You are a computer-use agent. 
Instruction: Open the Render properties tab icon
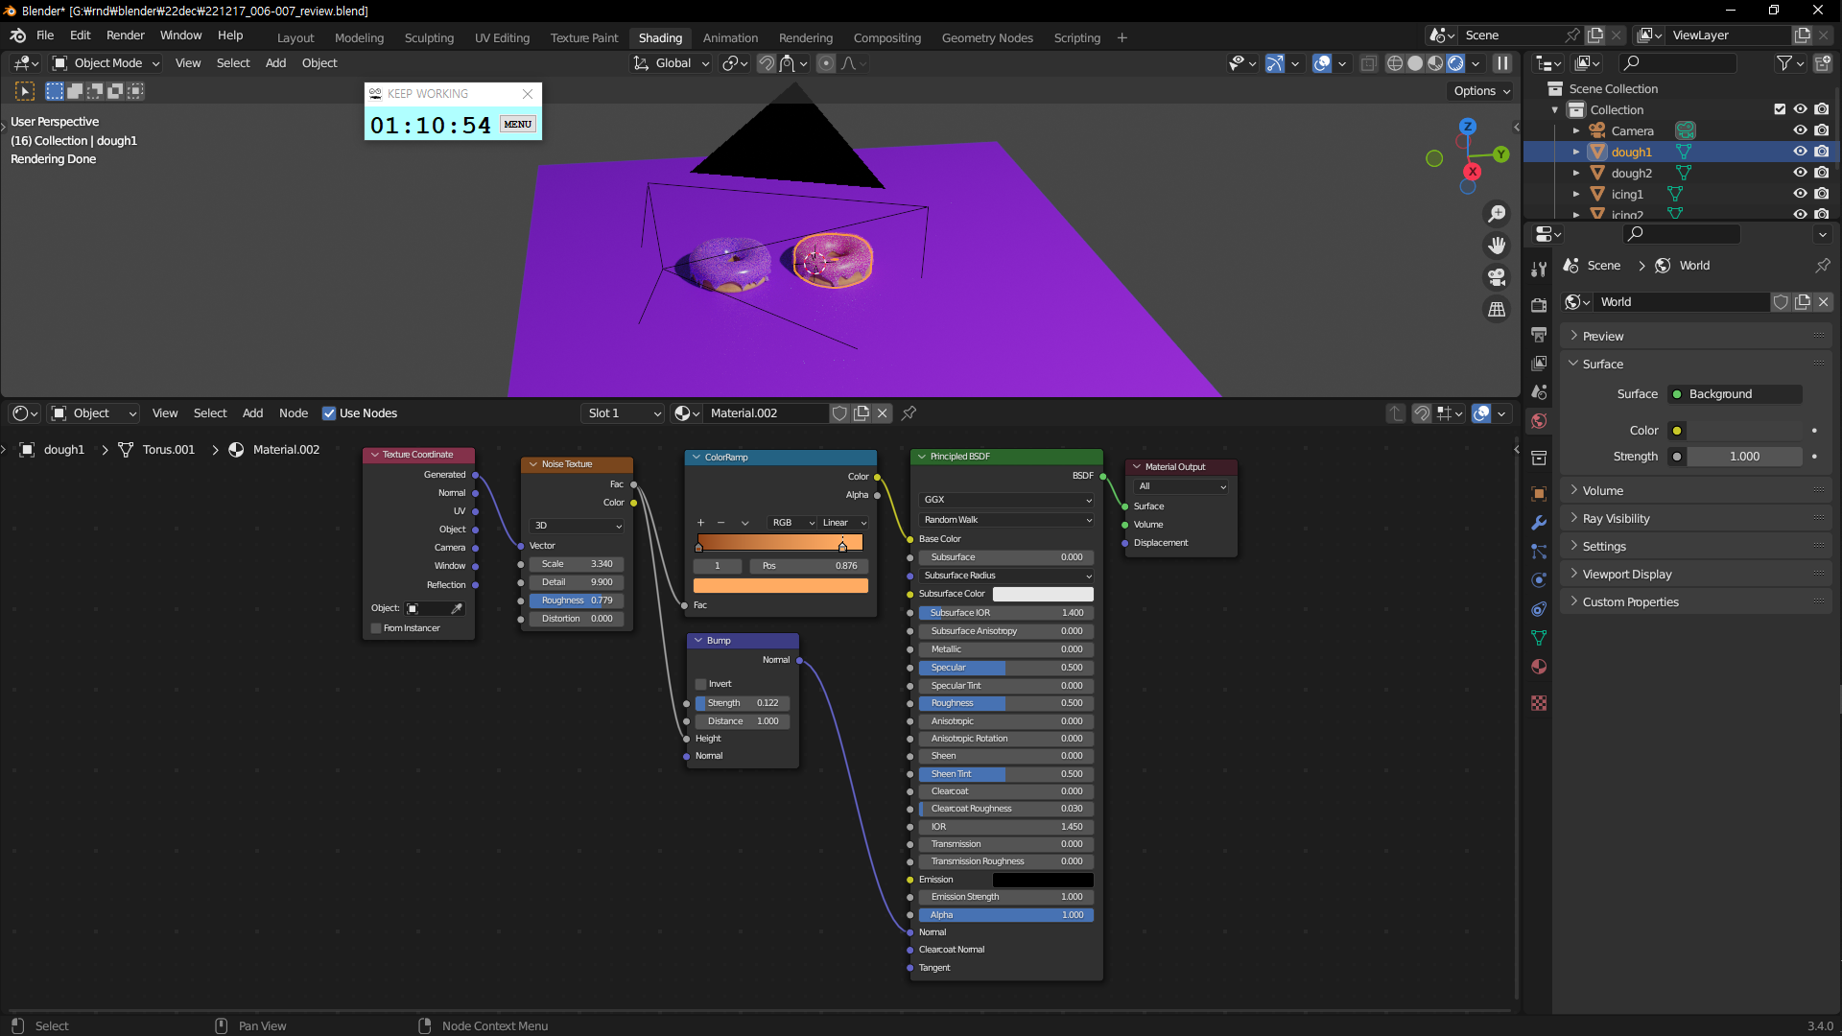1539,305
